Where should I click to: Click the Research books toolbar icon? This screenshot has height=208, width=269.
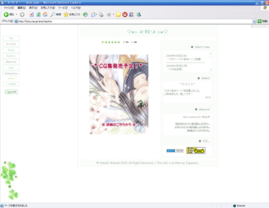click(x=131, y=14)
